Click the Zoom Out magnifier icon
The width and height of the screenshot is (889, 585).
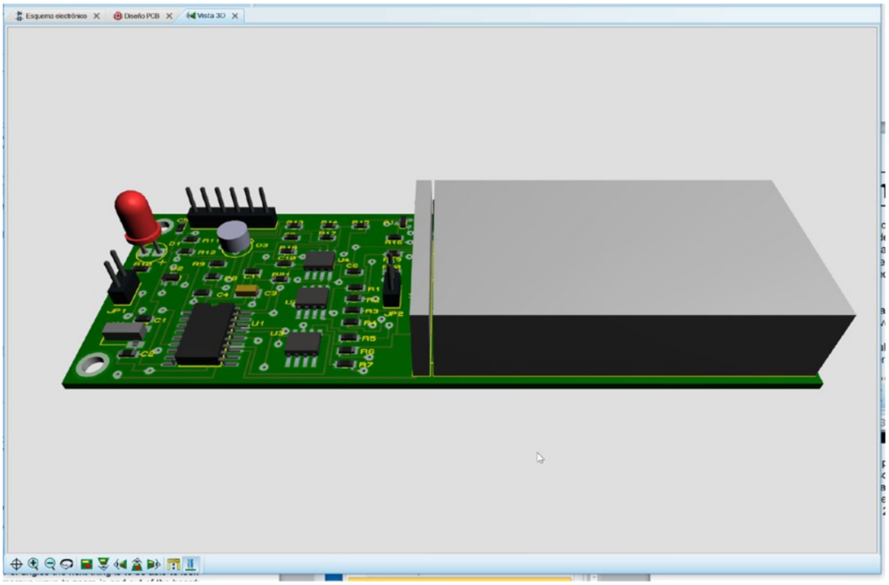coord(49,562)
